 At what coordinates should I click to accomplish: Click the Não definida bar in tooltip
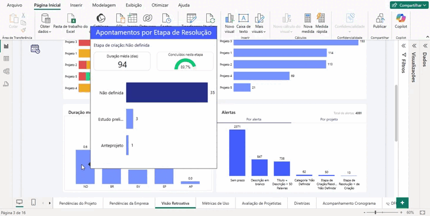167,93
